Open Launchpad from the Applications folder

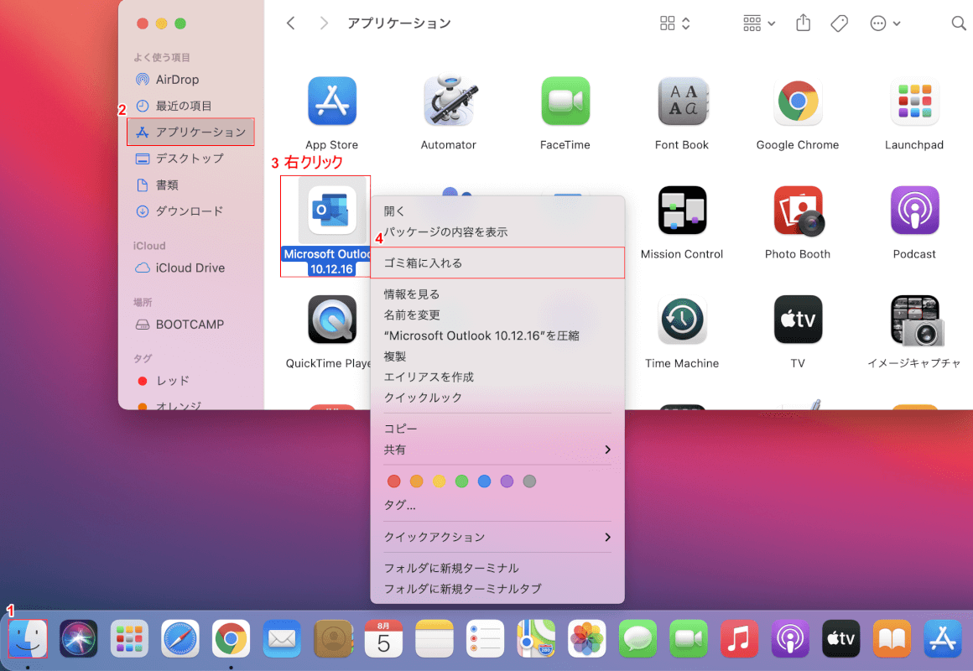click(x=914, y=101)
